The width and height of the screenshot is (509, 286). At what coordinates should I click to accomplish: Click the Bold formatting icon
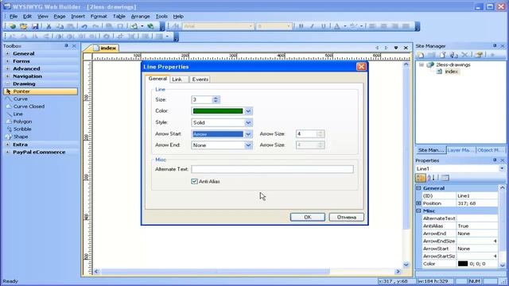(301, 26)
